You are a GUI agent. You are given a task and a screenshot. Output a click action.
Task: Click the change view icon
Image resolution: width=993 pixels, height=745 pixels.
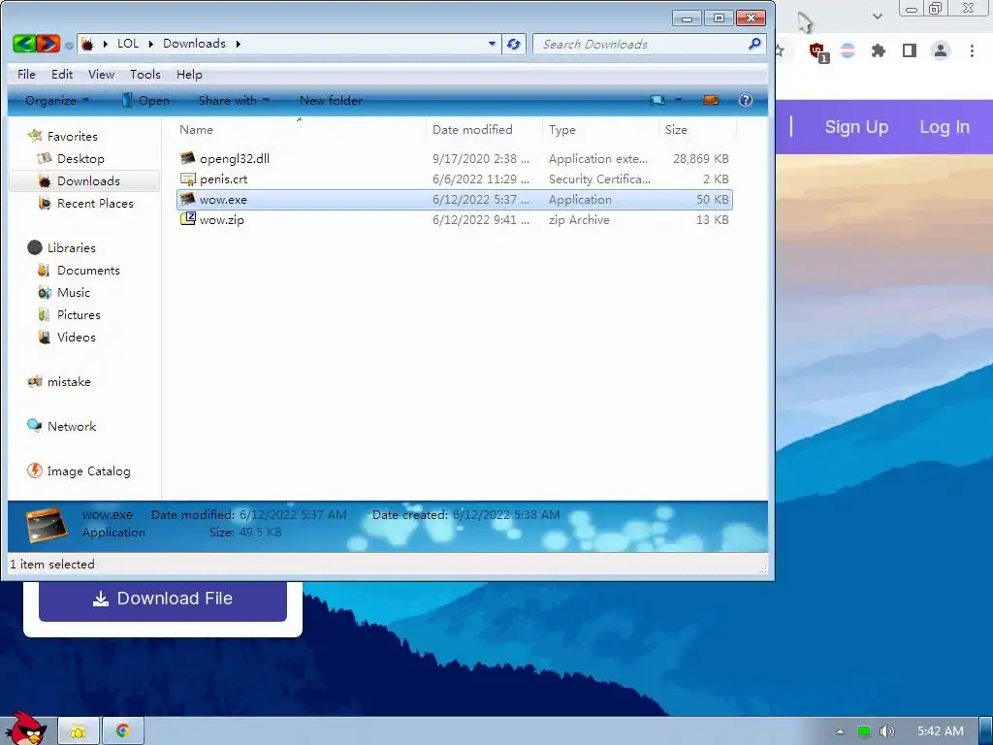pos(658,100)
